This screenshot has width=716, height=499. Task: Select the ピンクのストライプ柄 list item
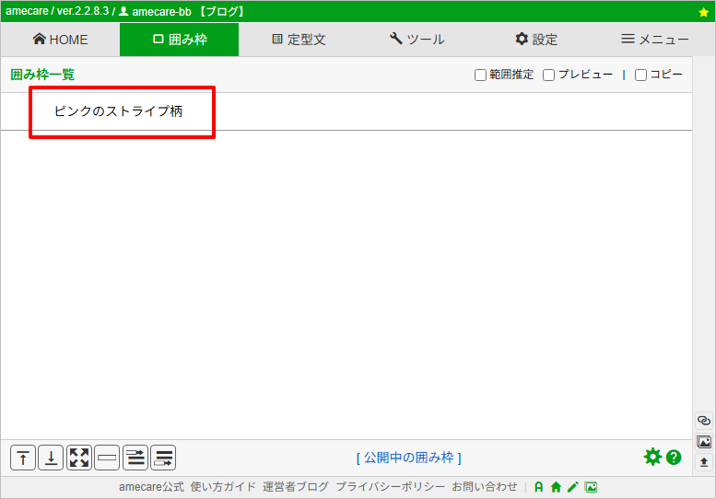[118, 111]
